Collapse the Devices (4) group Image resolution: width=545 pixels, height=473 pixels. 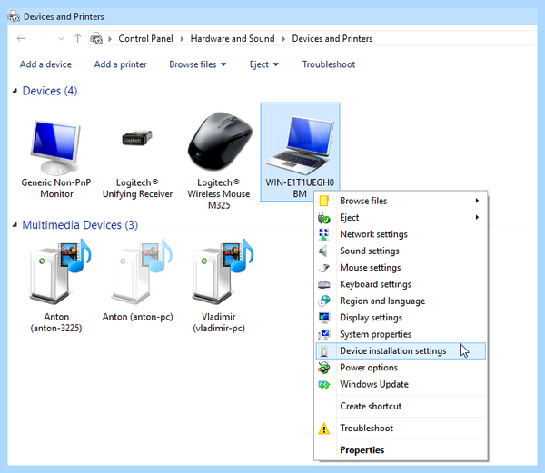click(15, 91)
